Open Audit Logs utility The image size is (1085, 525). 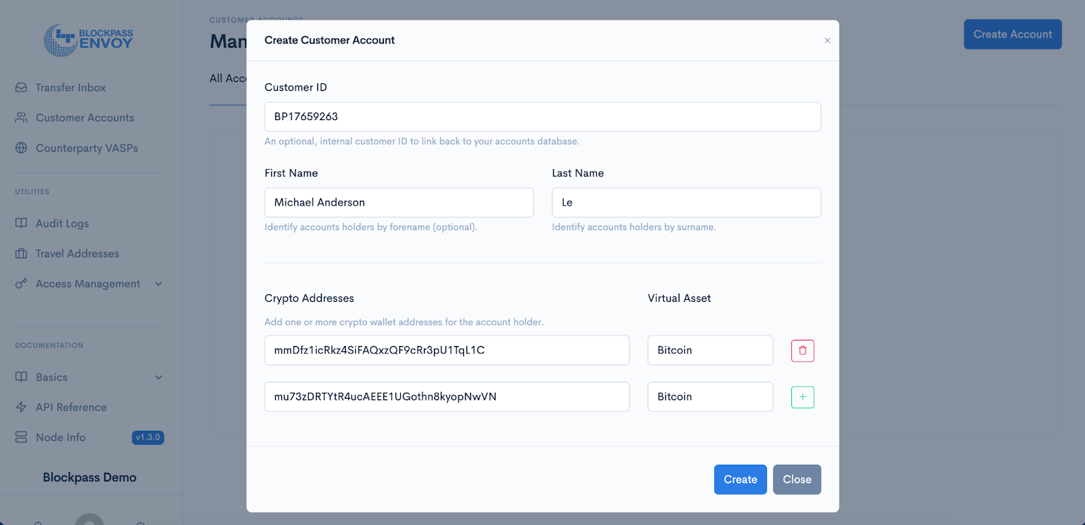coord(62,224)
